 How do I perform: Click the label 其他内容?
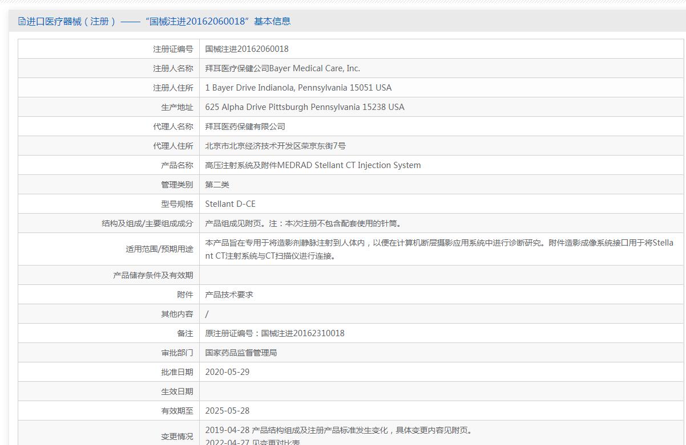point(177,314)
